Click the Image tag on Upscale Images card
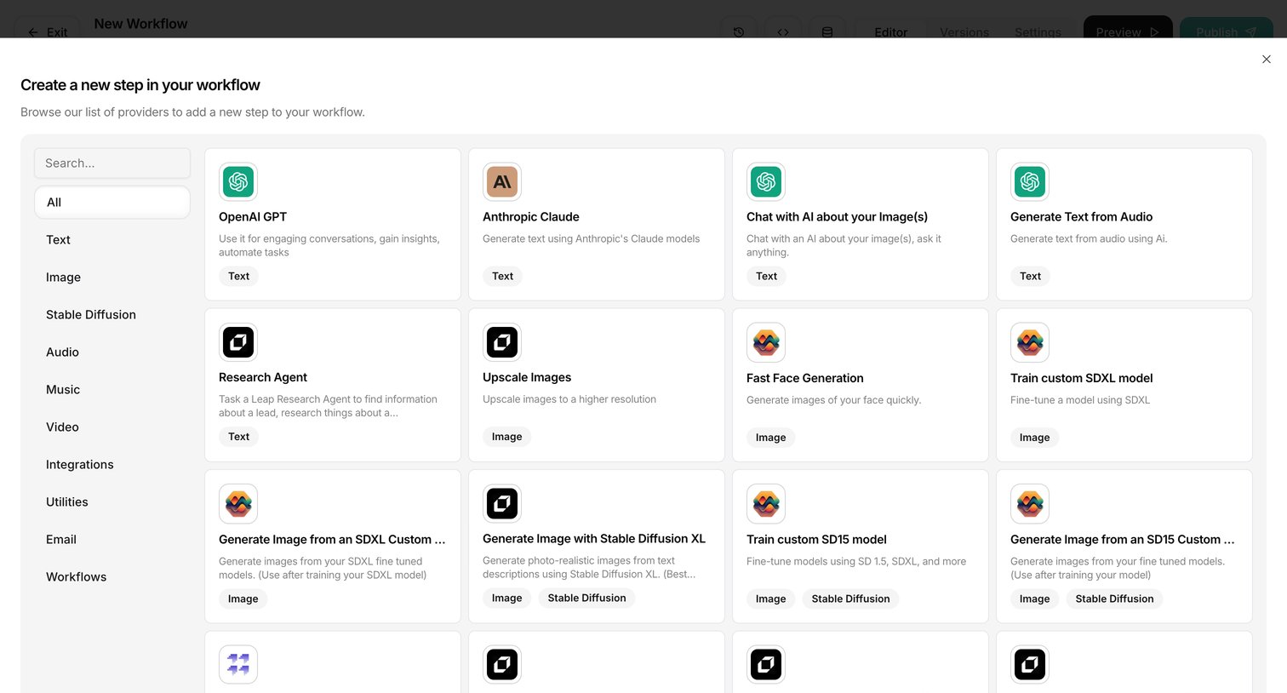This screenshot has width=1287, height=693. tap(507, 437)
